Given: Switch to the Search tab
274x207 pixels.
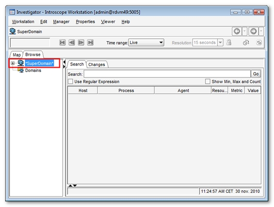Looking at the screenshot, I should (x=77, y=64).
